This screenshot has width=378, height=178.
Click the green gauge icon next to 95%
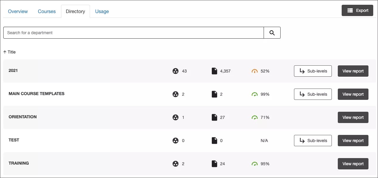tap(255, 164)
